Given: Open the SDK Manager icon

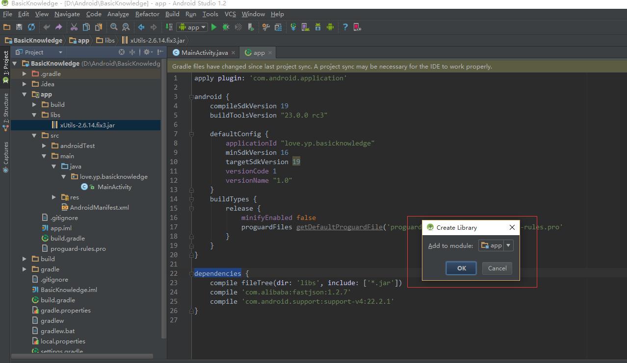Looking at the screenshot, I should (x=318, y=27).
